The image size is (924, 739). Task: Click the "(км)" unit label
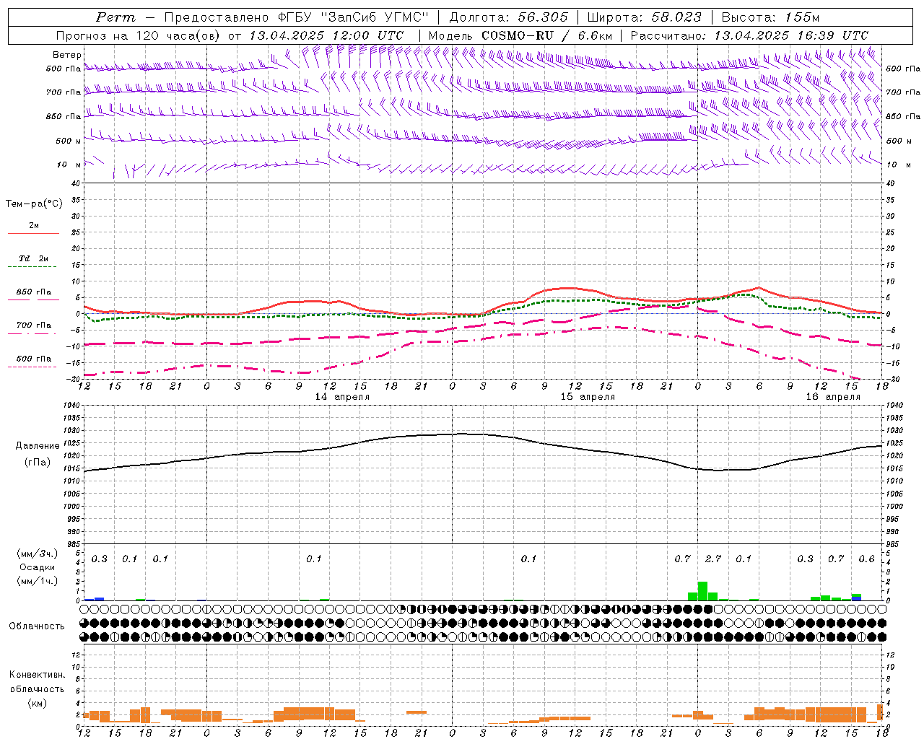tap(38, 703)
